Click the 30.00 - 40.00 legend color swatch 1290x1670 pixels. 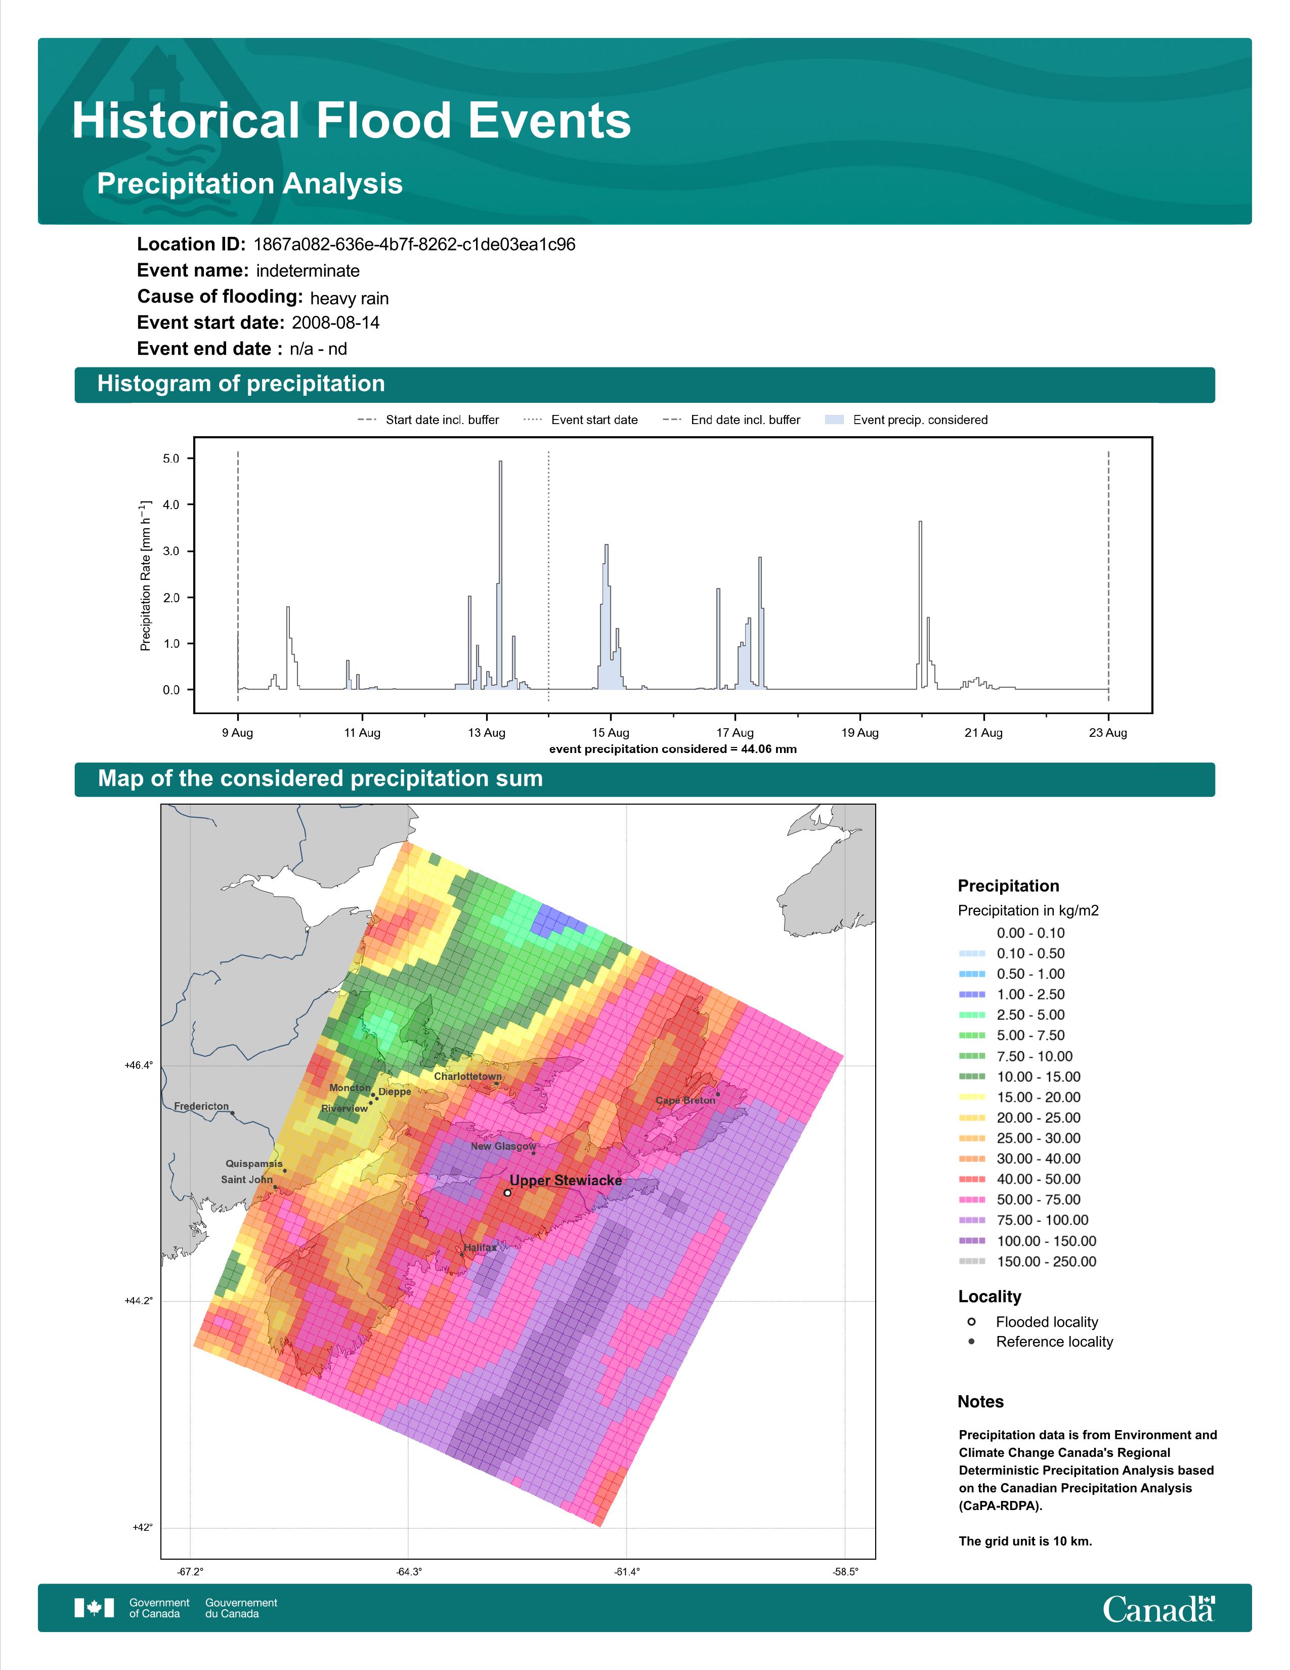point(971,1159)
